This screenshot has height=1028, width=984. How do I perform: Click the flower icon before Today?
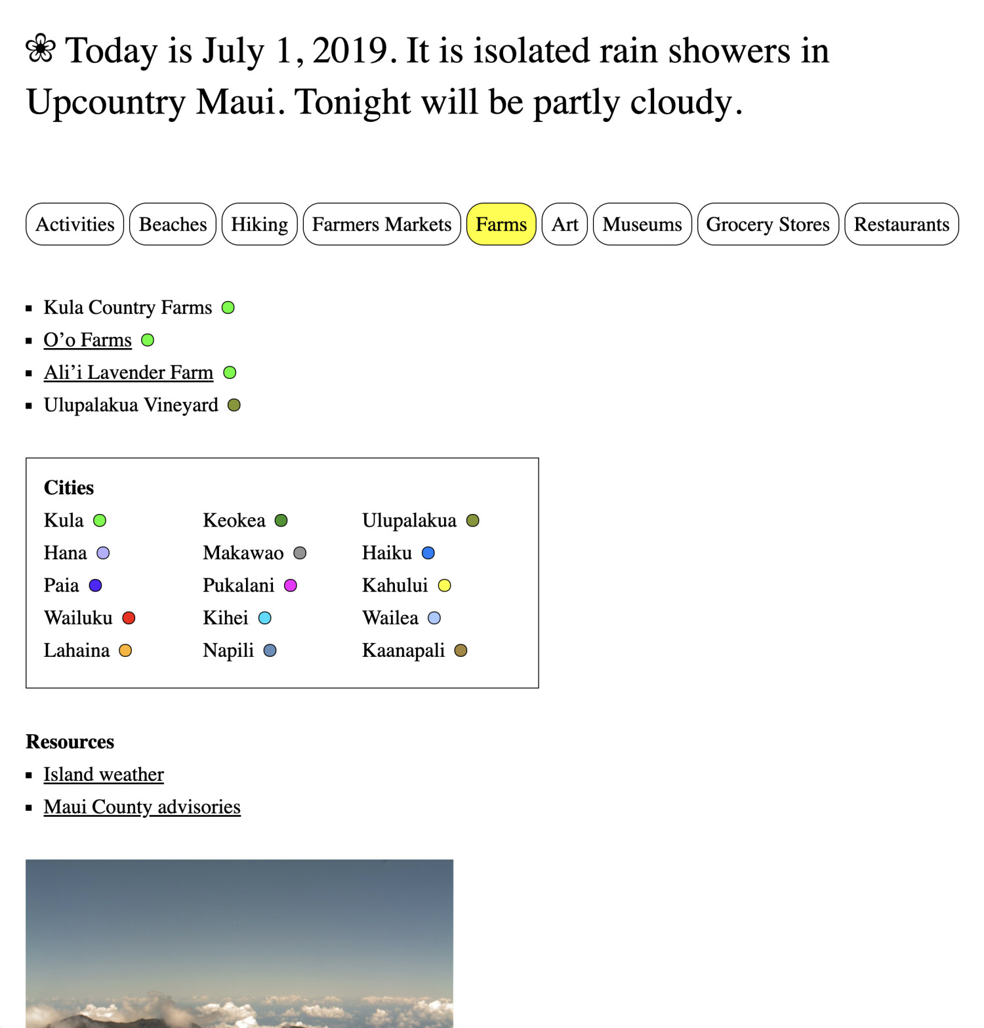41,49
